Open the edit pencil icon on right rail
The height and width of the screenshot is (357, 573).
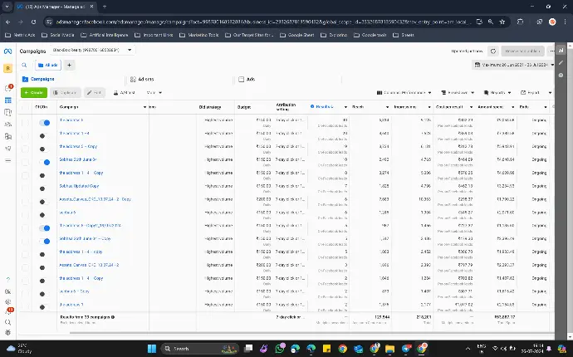[x=561, y=63]
